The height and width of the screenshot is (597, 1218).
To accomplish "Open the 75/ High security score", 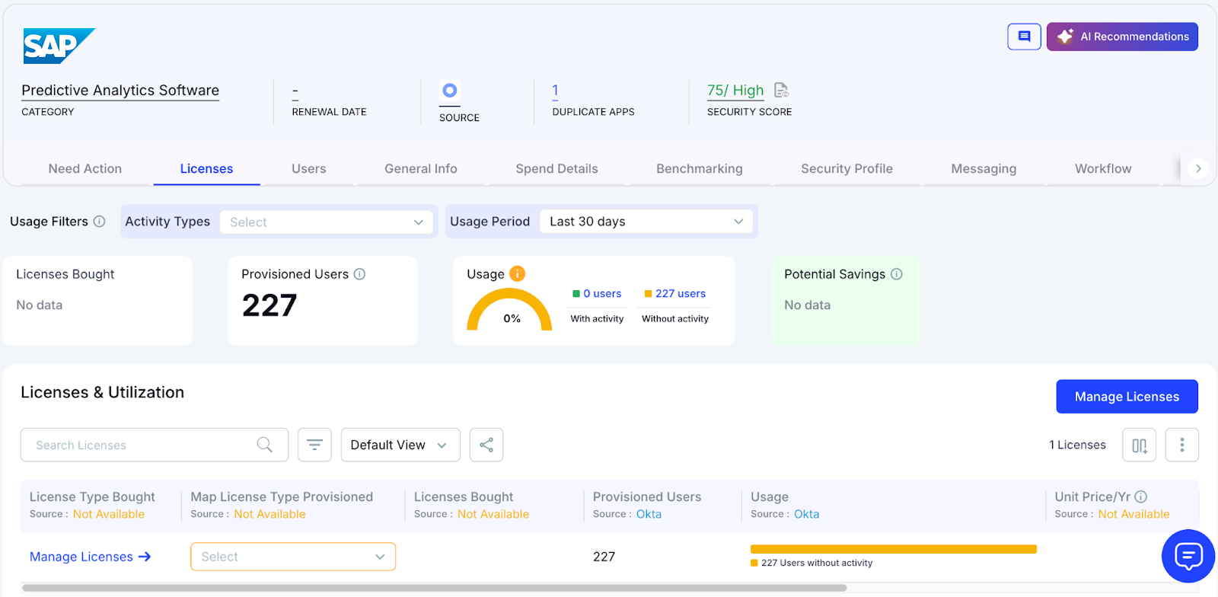I will [735, 91].
